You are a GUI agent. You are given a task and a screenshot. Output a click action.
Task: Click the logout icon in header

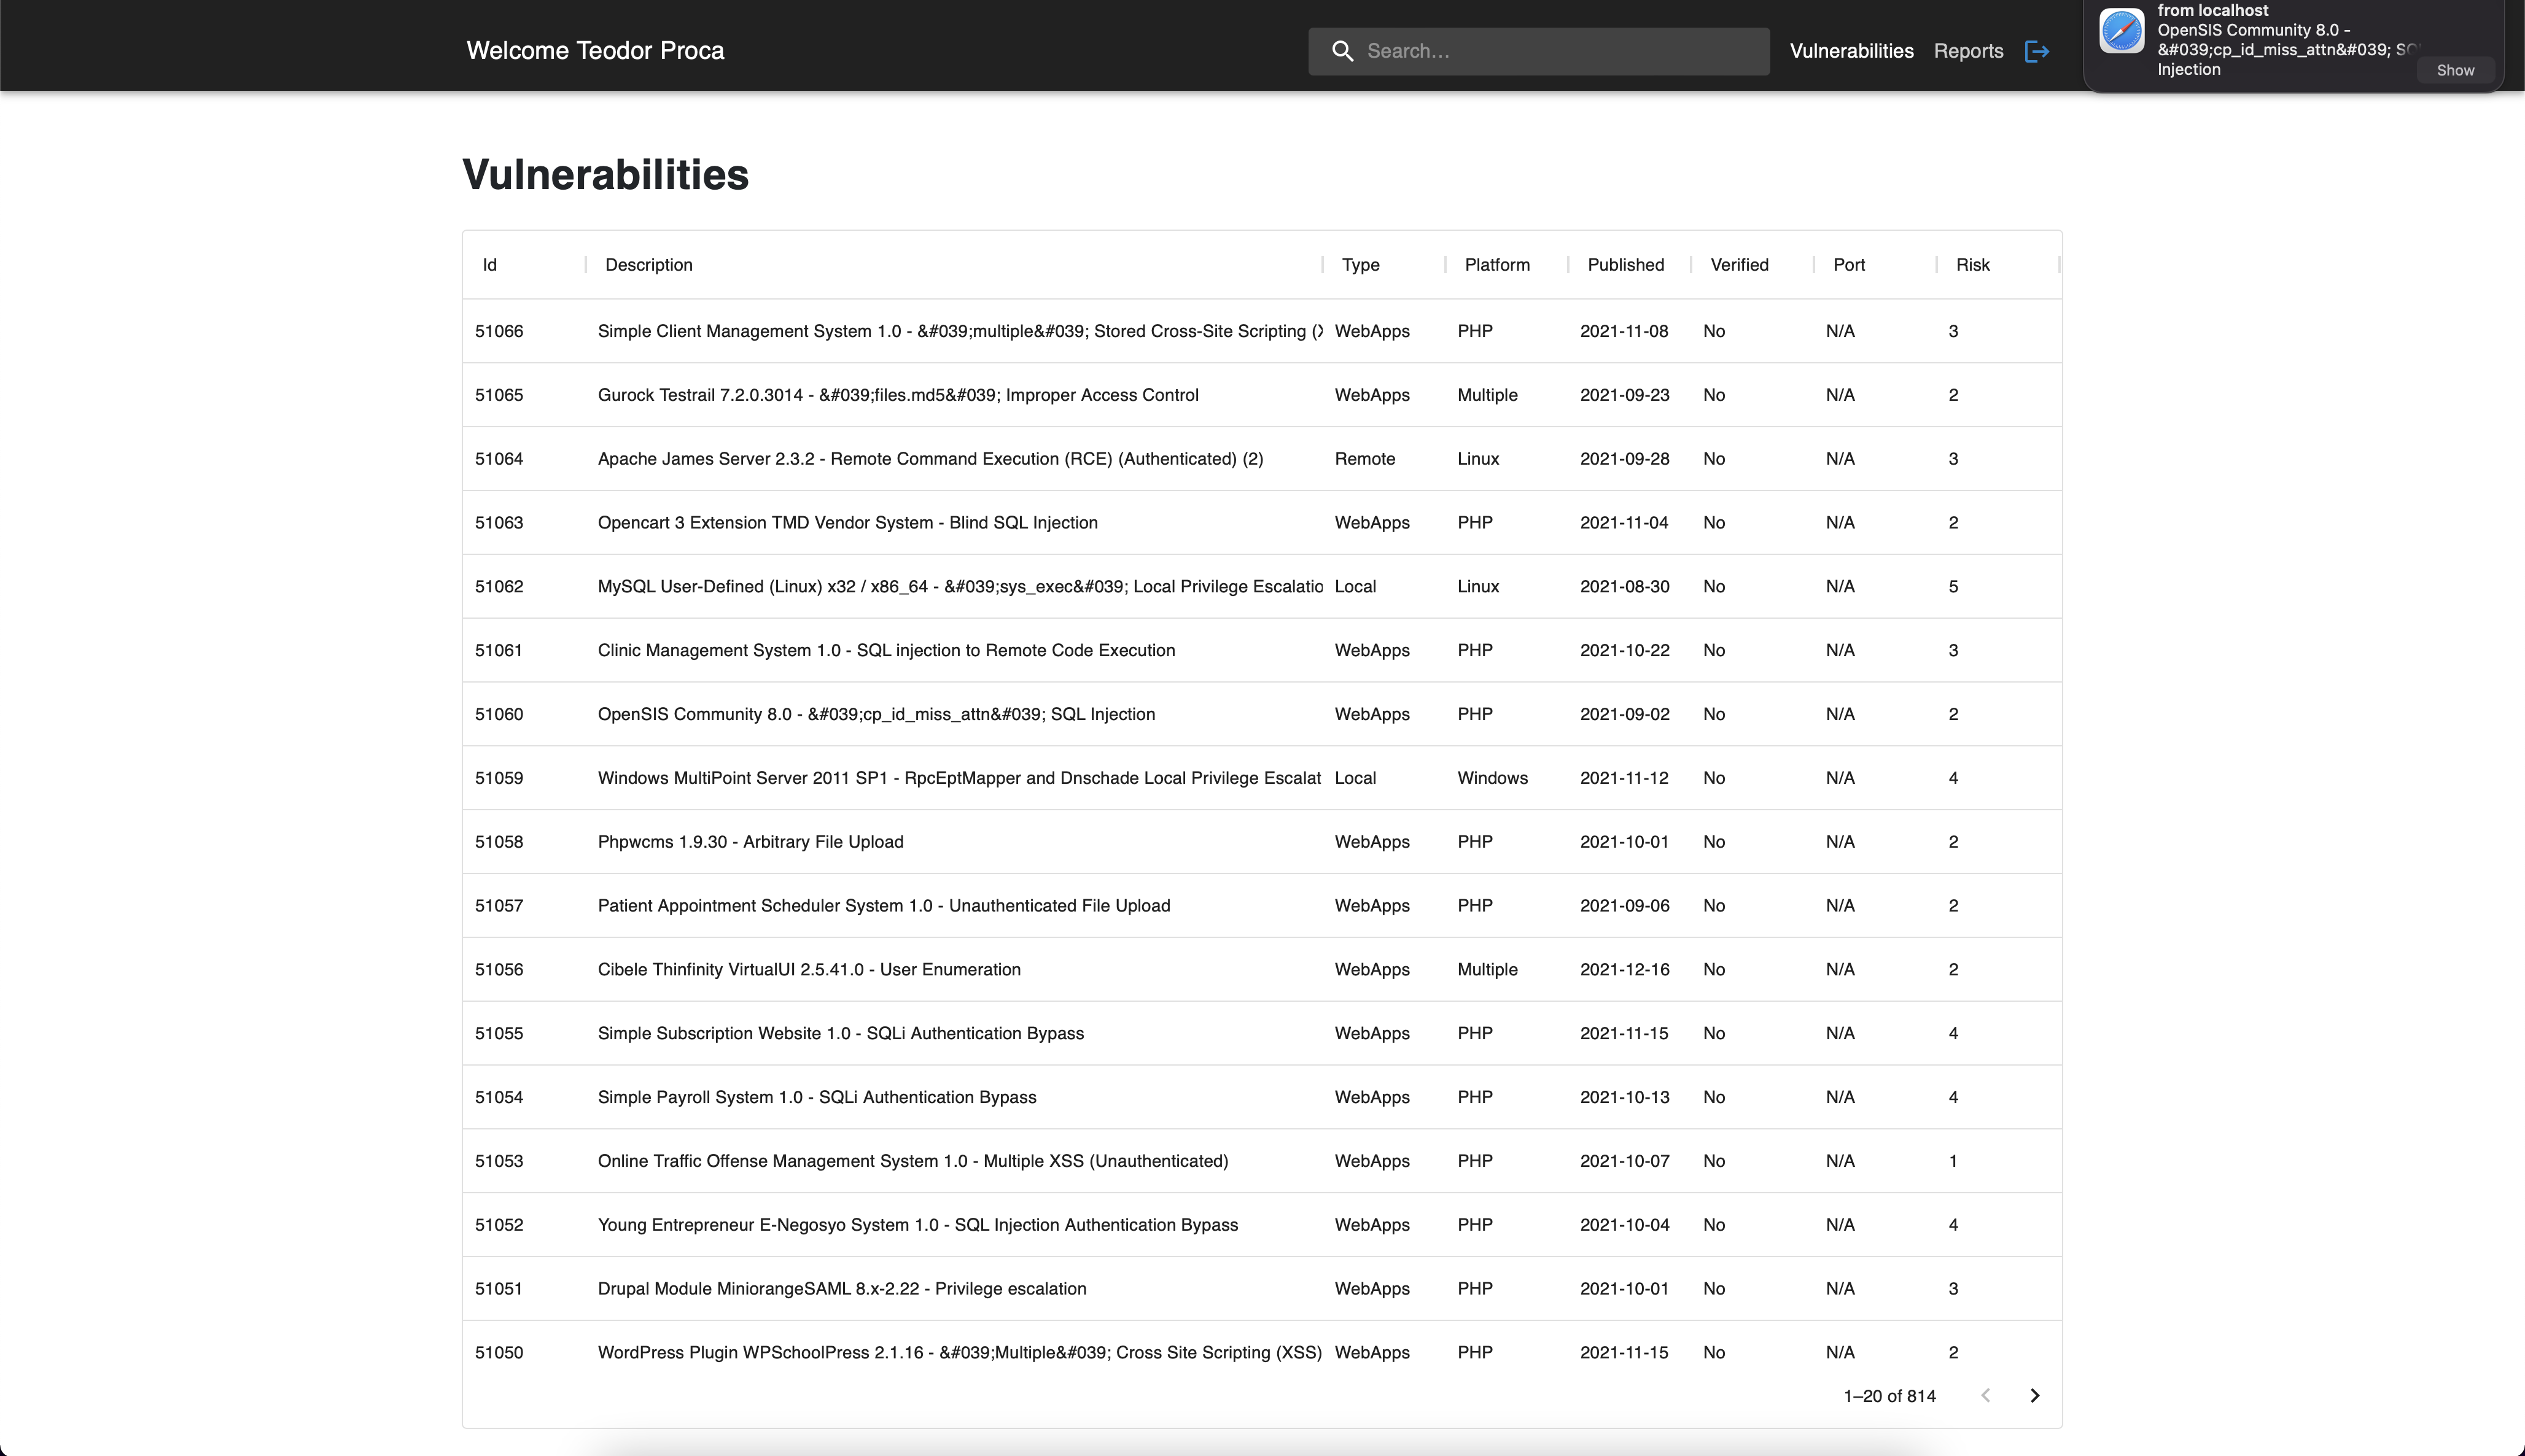(x=2037, y=51)
